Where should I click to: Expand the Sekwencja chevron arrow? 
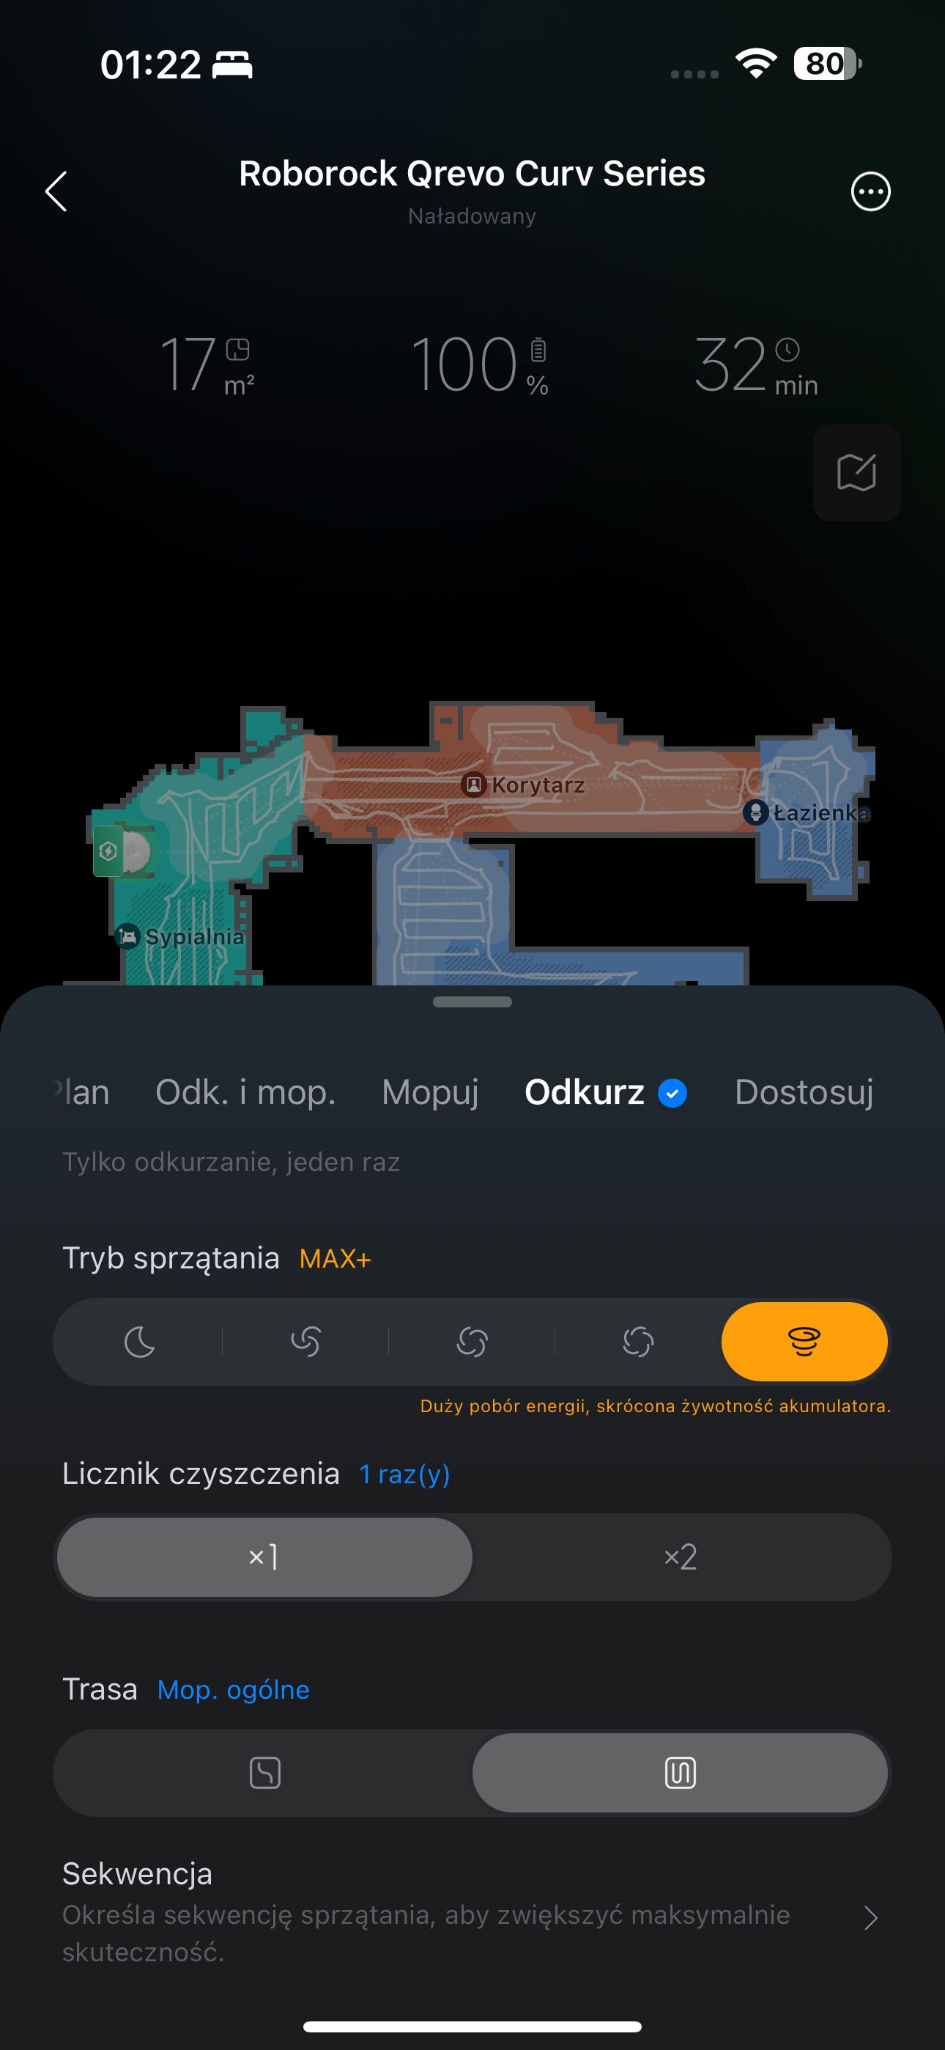point(871,1918)
